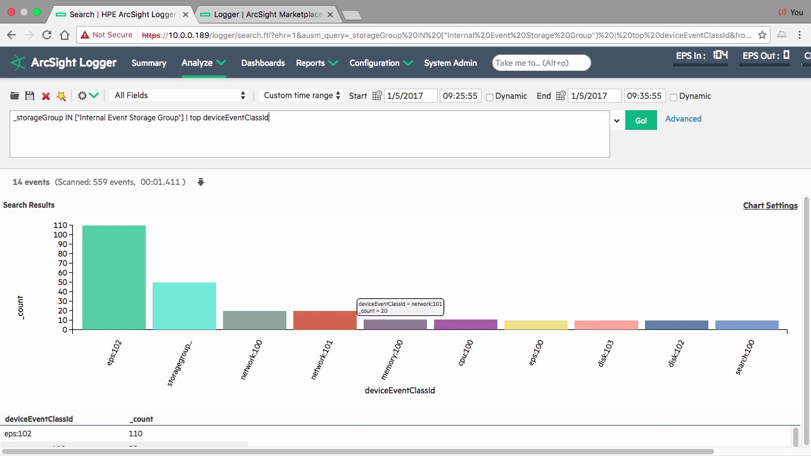This screenshot has width=811, height=456.
Task: Enable the Dynamic checkbox for start time
Action: pos(490,97)
